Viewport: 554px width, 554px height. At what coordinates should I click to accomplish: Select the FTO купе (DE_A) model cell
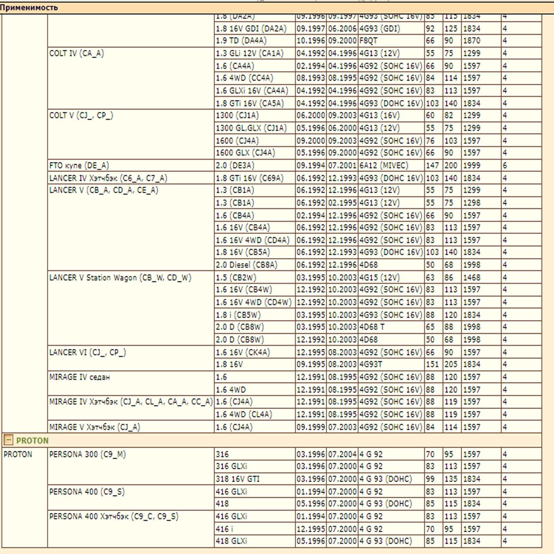point(131,166)
